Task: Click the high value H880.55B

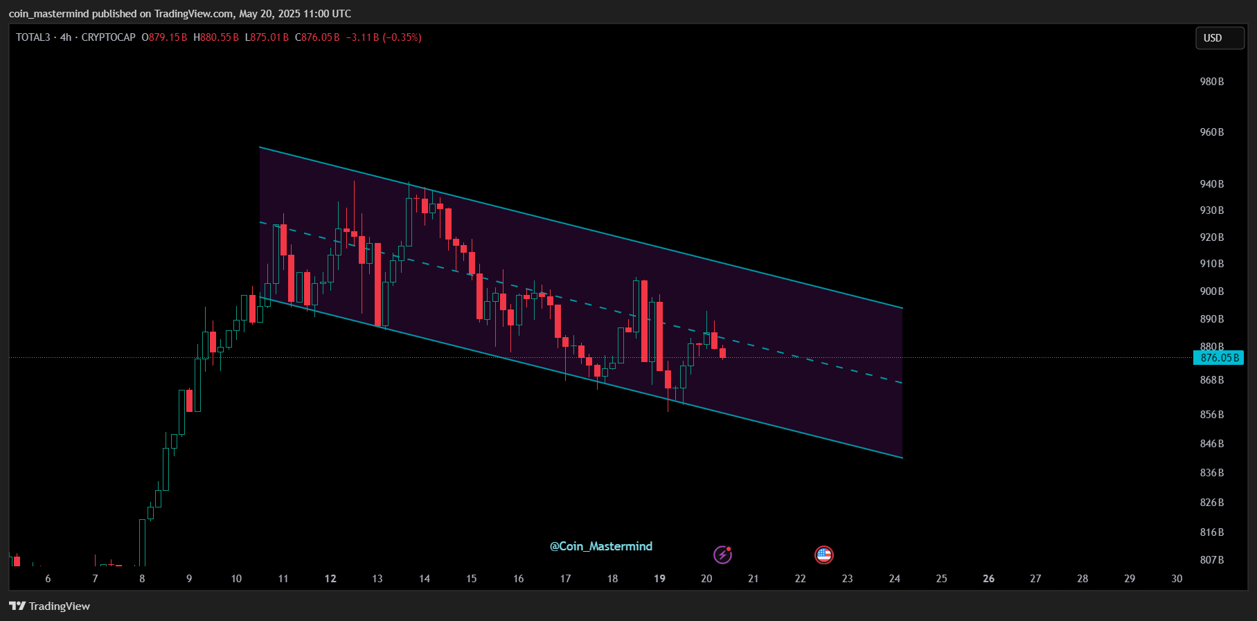Action: tap(216, 37)
